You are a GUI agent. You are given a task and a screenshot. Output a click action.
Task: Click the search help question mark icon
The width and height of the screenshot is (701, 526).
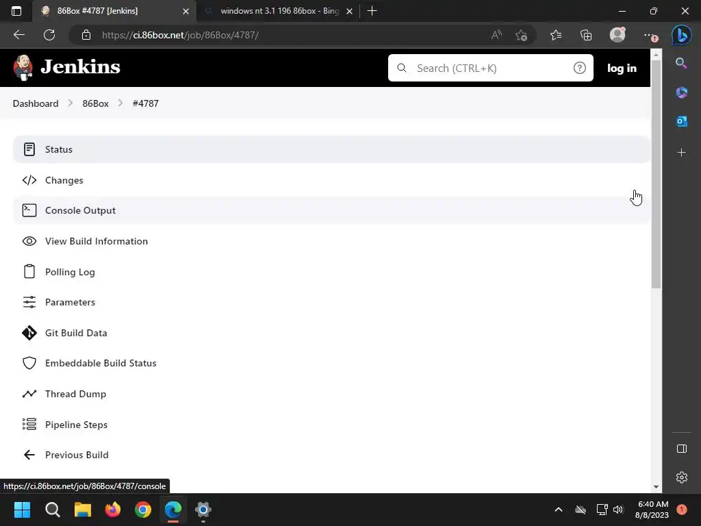pos(579,68)
